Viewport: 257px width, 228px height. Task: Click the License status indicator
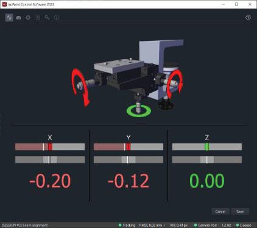click(x=244, y=225)
